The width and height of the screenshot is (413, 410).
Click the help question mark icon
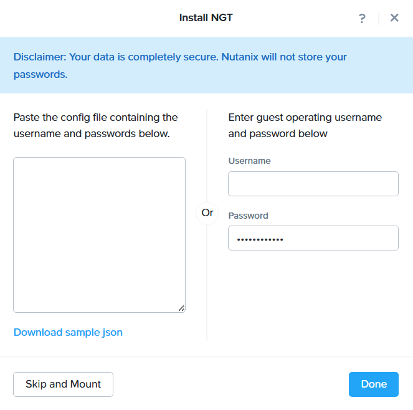362,18
